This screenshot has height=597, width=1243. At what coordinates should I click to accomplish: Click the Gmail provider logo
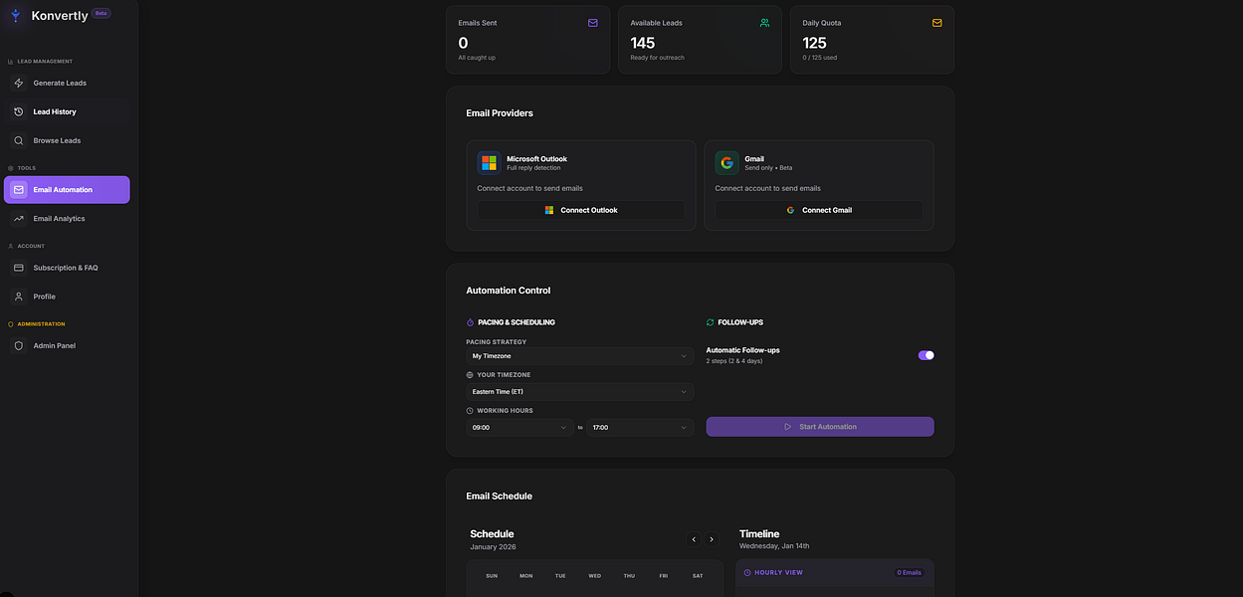click(726, 162)
